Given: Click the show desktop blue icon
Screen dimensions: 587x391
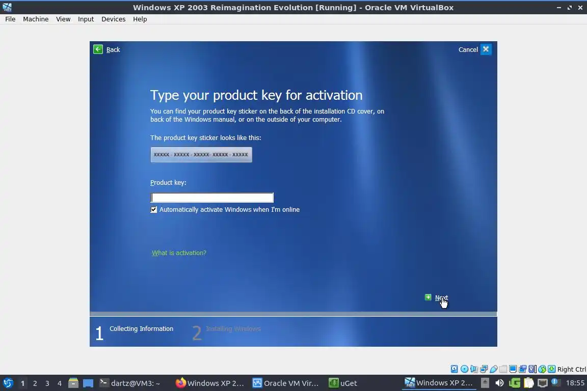Looking at the screenshot, I should (88, 383).
